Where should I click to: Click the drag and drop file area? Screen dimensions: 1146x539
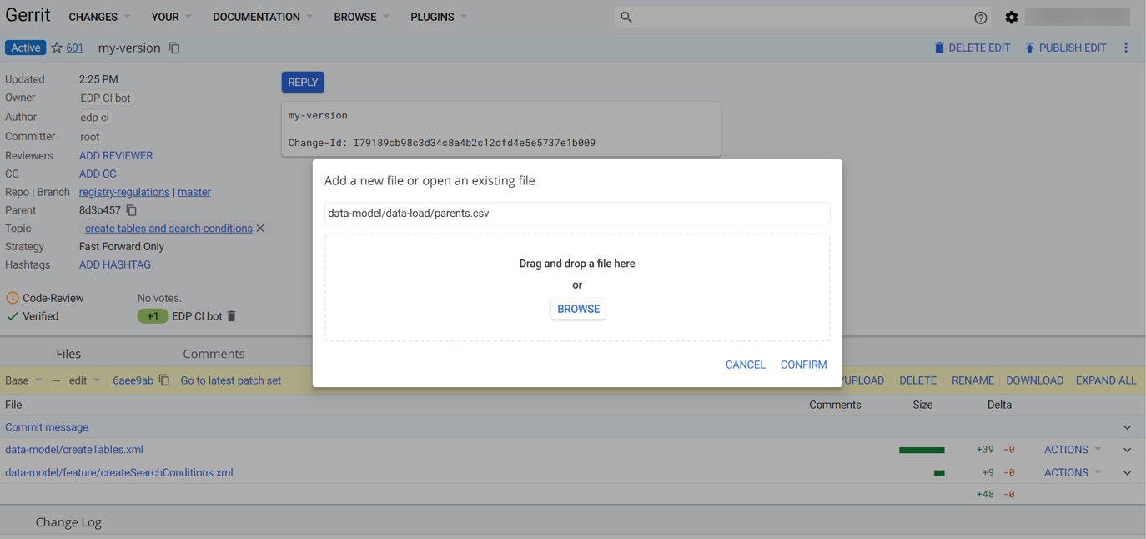pos(577,287)
